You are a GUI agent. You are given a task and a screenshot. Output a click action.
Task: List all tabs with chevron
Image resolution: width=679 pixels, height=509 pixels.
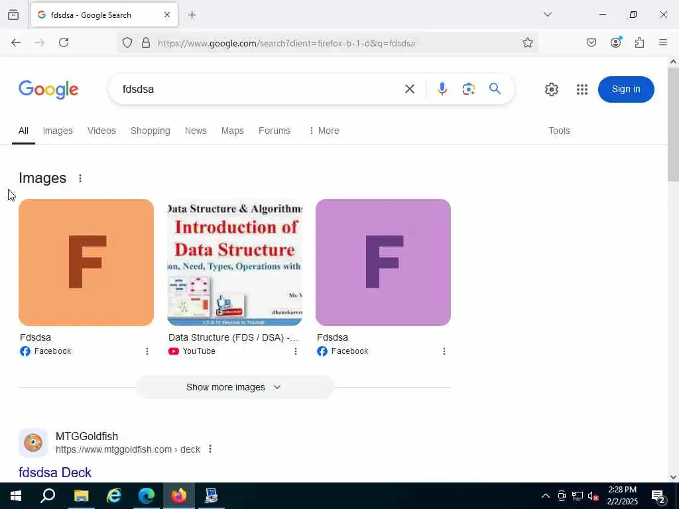(x=548, y=15)
